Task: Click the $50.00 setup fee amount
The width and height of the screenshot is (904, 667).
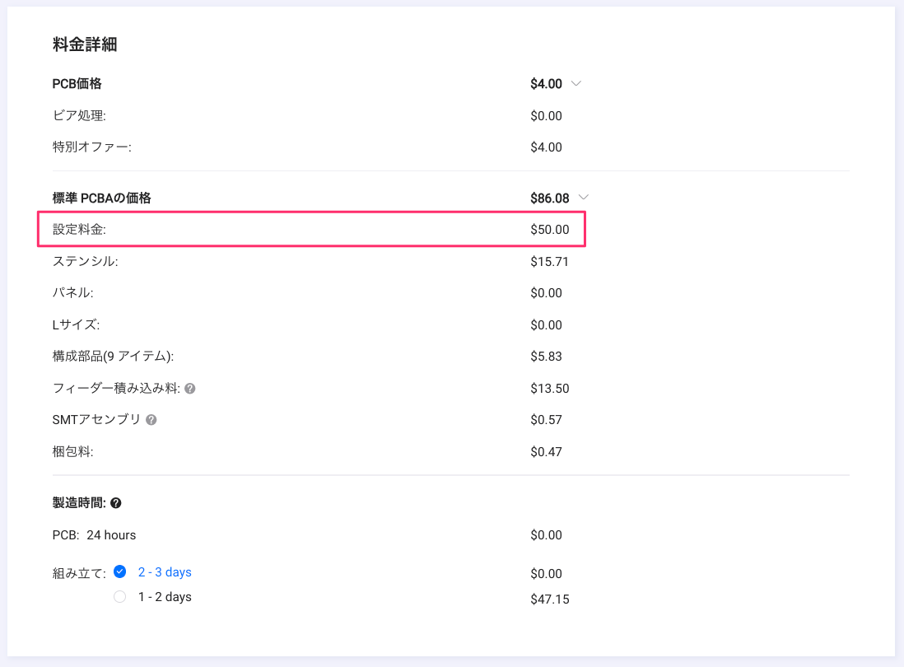Action: click(550, 230)
